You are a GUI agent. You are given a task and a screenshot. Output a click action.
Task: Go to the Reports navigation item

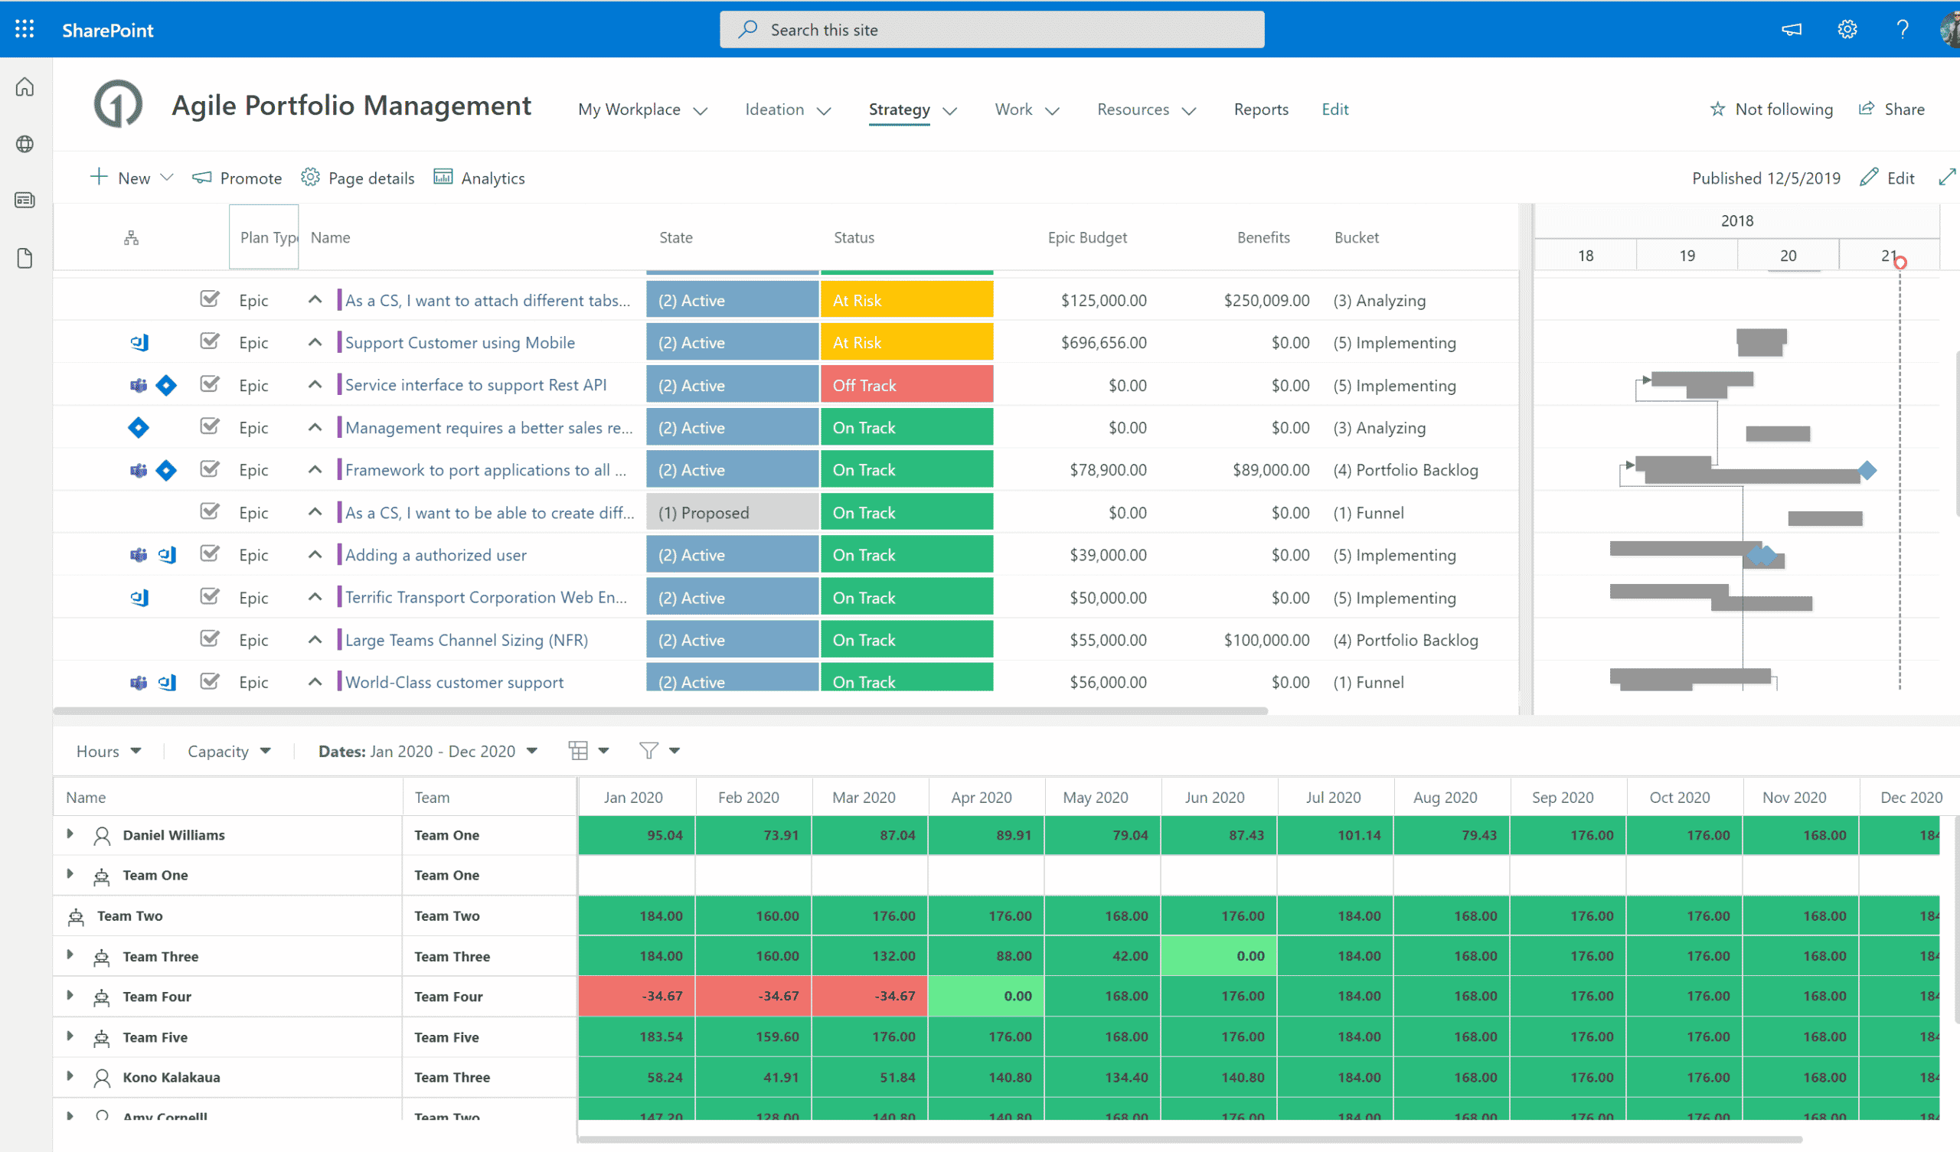click(x=1261, y=109)
